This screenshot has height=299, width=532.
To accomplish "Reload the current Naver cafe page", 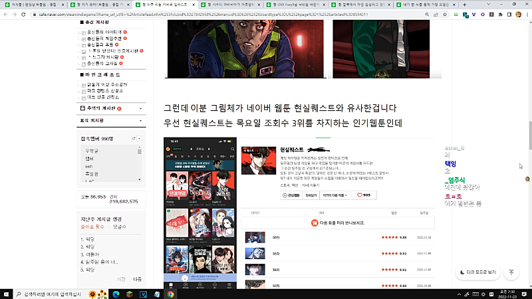I will [23, 15].
